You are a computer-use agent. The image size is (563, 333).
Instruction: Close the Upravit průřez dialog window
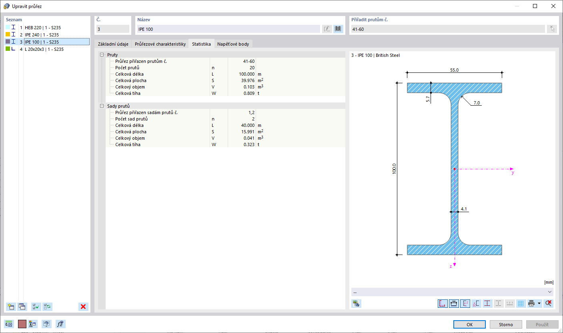[553, 6]
